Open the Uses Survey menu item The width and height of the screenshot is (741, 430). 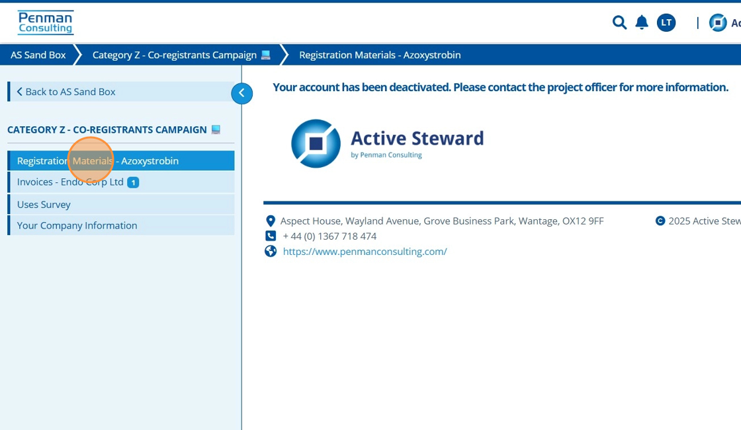pos(121,204)
